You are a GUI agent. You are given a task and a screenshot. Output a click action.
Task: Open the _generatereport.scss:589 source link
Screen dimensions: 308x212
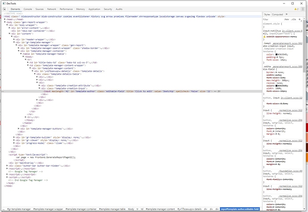click(x=287, y=67)
